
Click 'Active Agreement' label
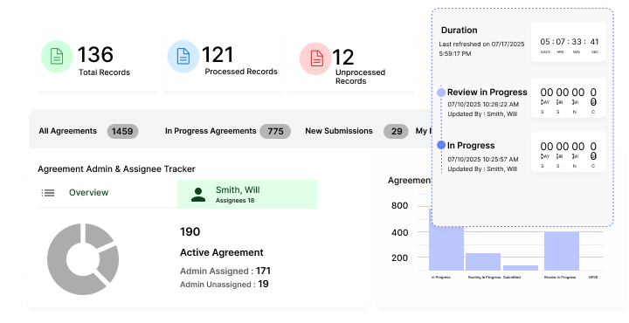[222, 252]
